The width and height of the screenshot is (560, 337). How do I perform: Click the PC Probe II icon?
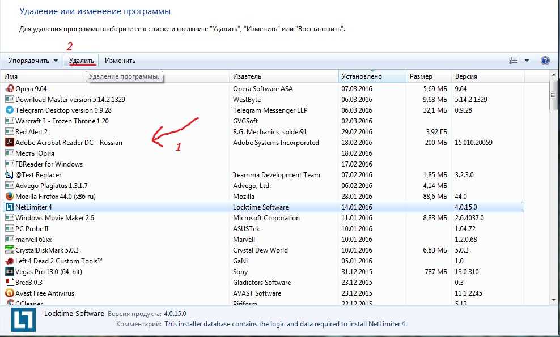(9, 228)
